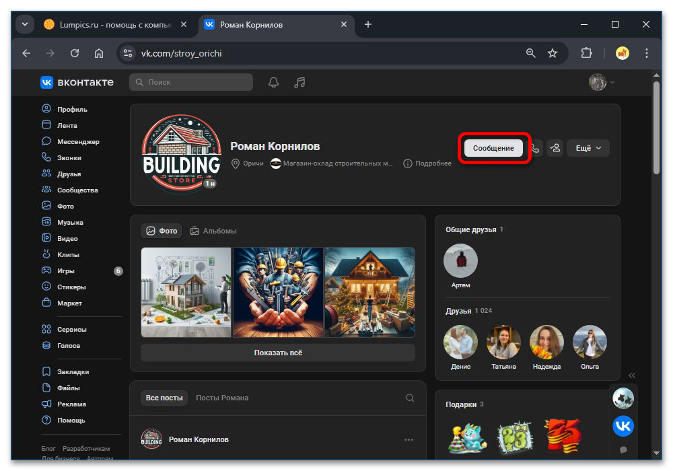This screenshot has height=471, width=673.
Task: Bookmark page with star icon
Action: tap(553, 53)
